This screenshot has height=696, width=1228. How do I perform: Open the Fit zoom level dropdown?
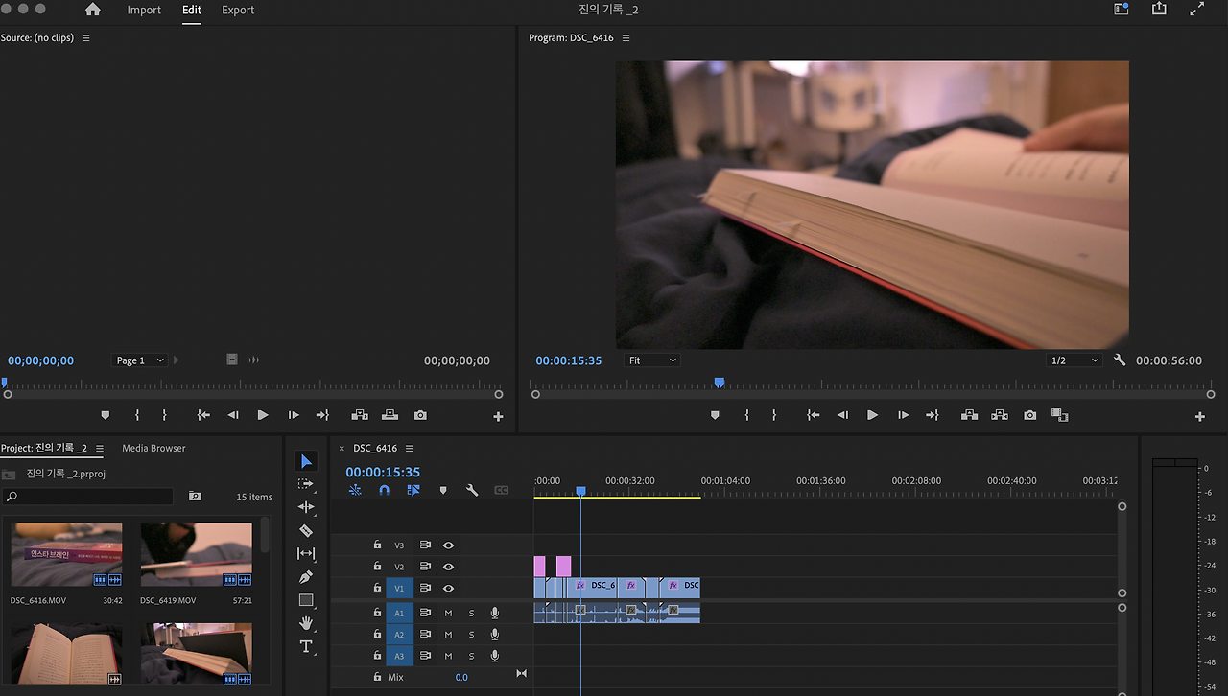point(652,360)
